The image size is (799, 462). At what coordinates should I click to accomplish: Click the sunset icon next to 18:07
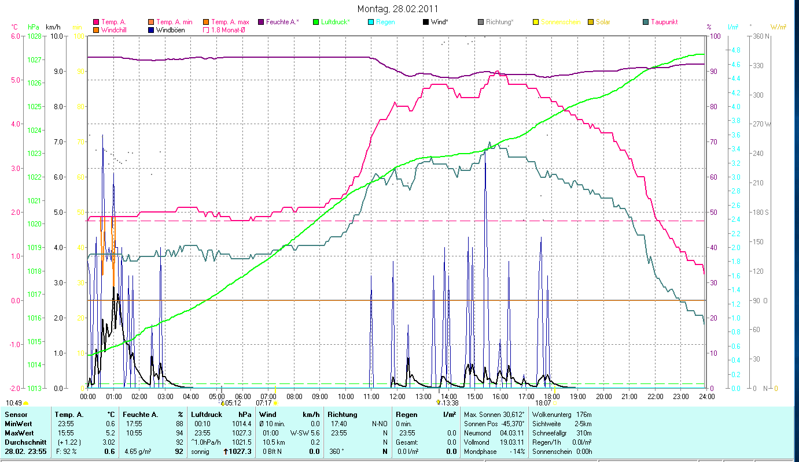pos(554,403)
